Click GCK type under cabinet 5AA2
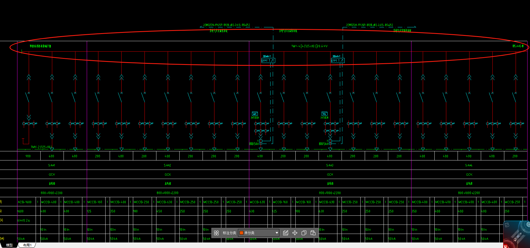530x248 pixels. [x=168, y=175]
